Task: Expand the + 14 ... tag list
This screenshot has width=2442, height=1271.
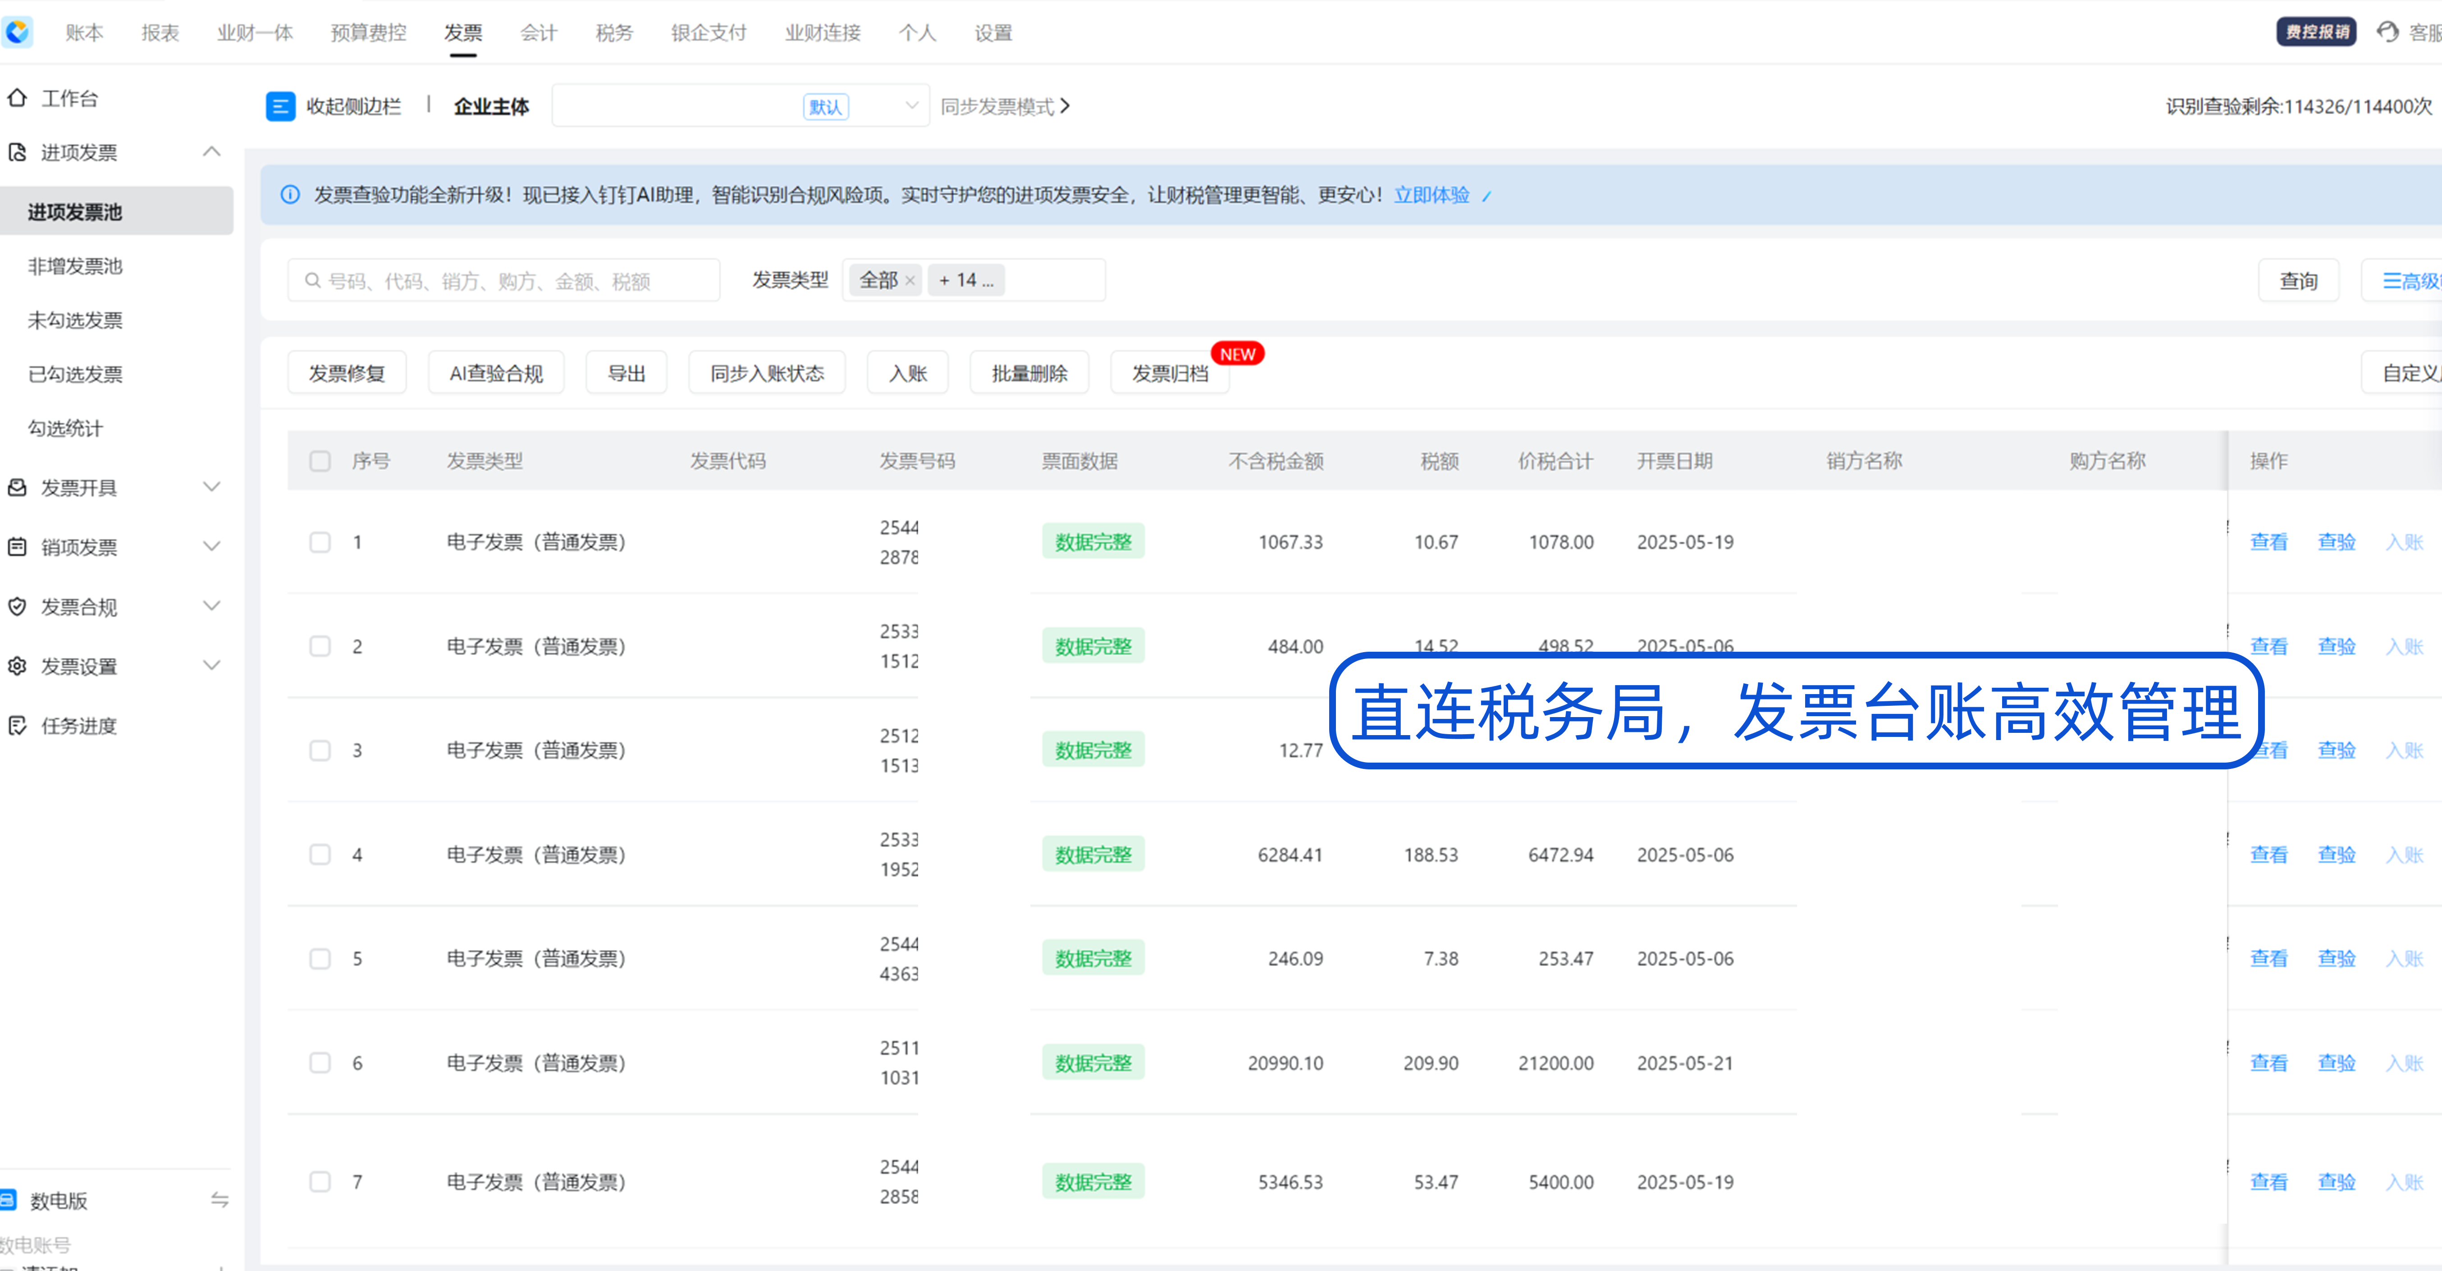Action: click(x=966, y=280)
